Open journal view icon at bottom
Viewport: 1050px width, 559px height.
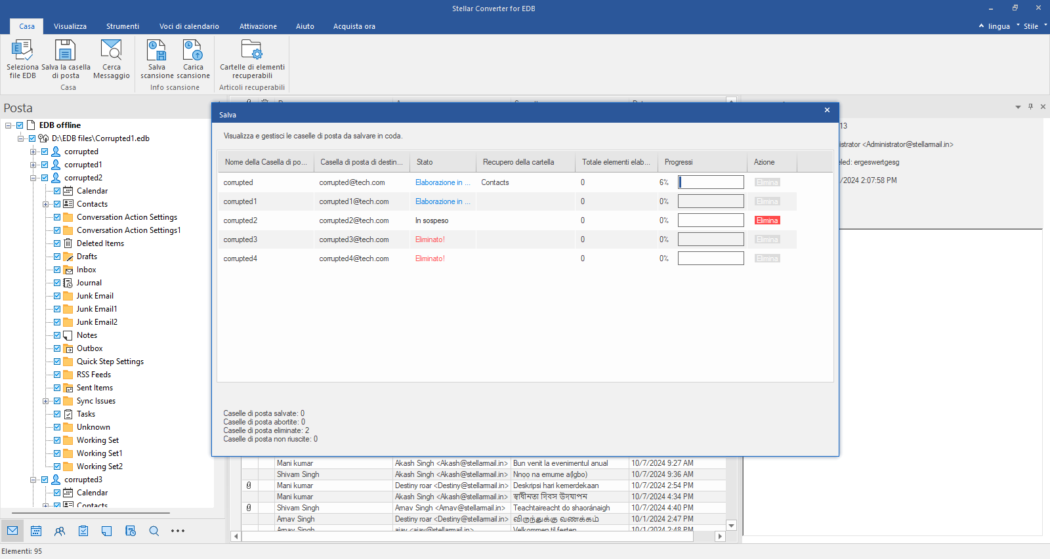click(x=131, y=531)
